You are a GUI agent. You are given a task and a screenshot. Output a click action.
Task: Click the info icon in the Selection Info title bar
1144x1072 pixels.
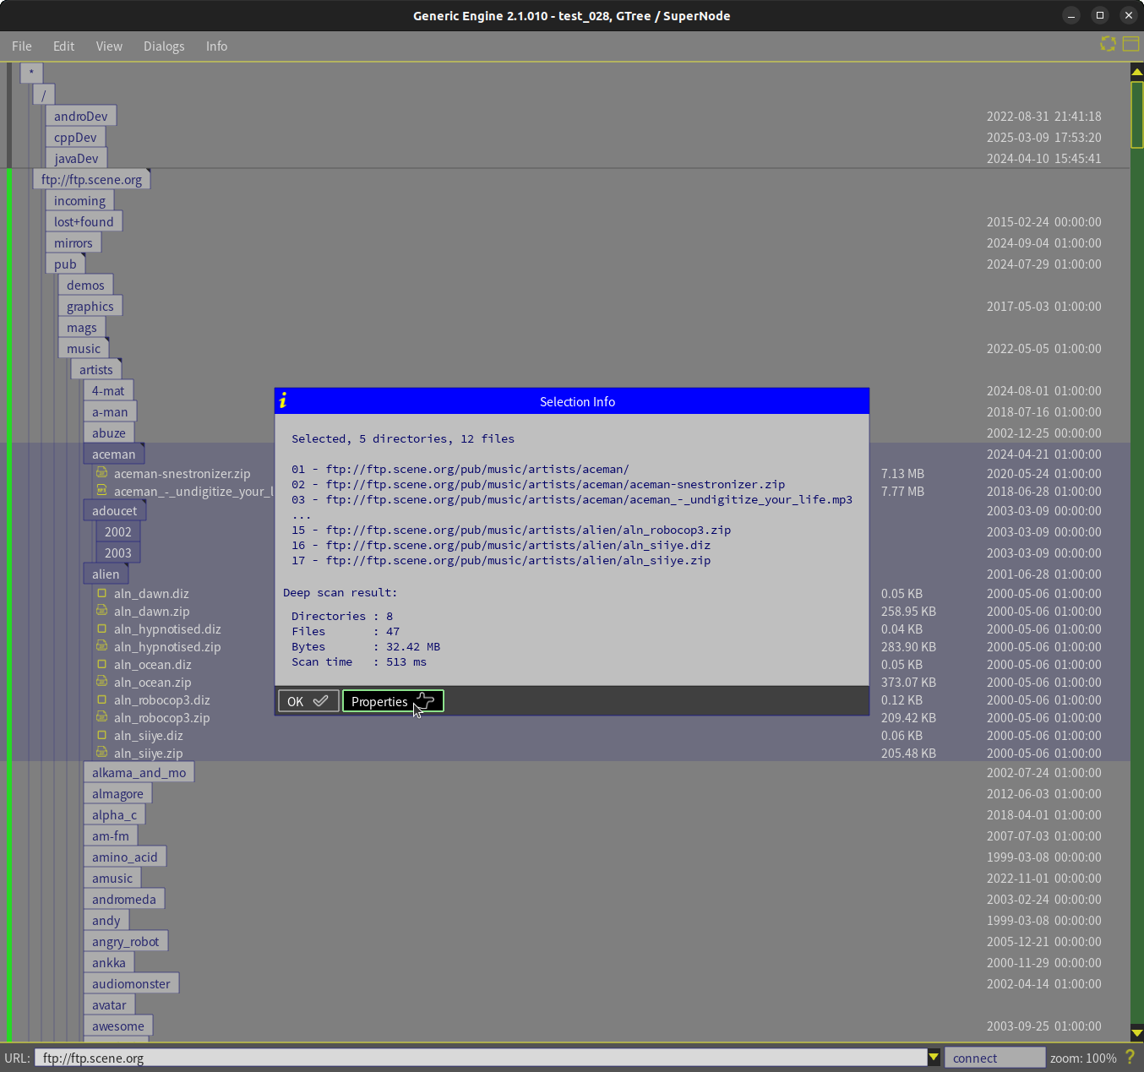[x=283, y=400]
